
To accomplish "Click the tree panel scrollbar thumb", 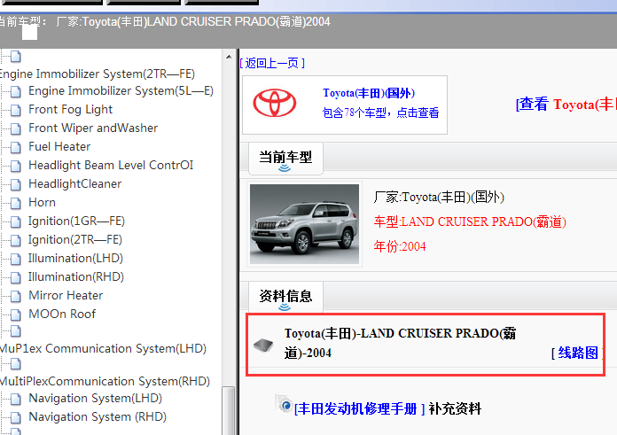I will coord(228,410).
